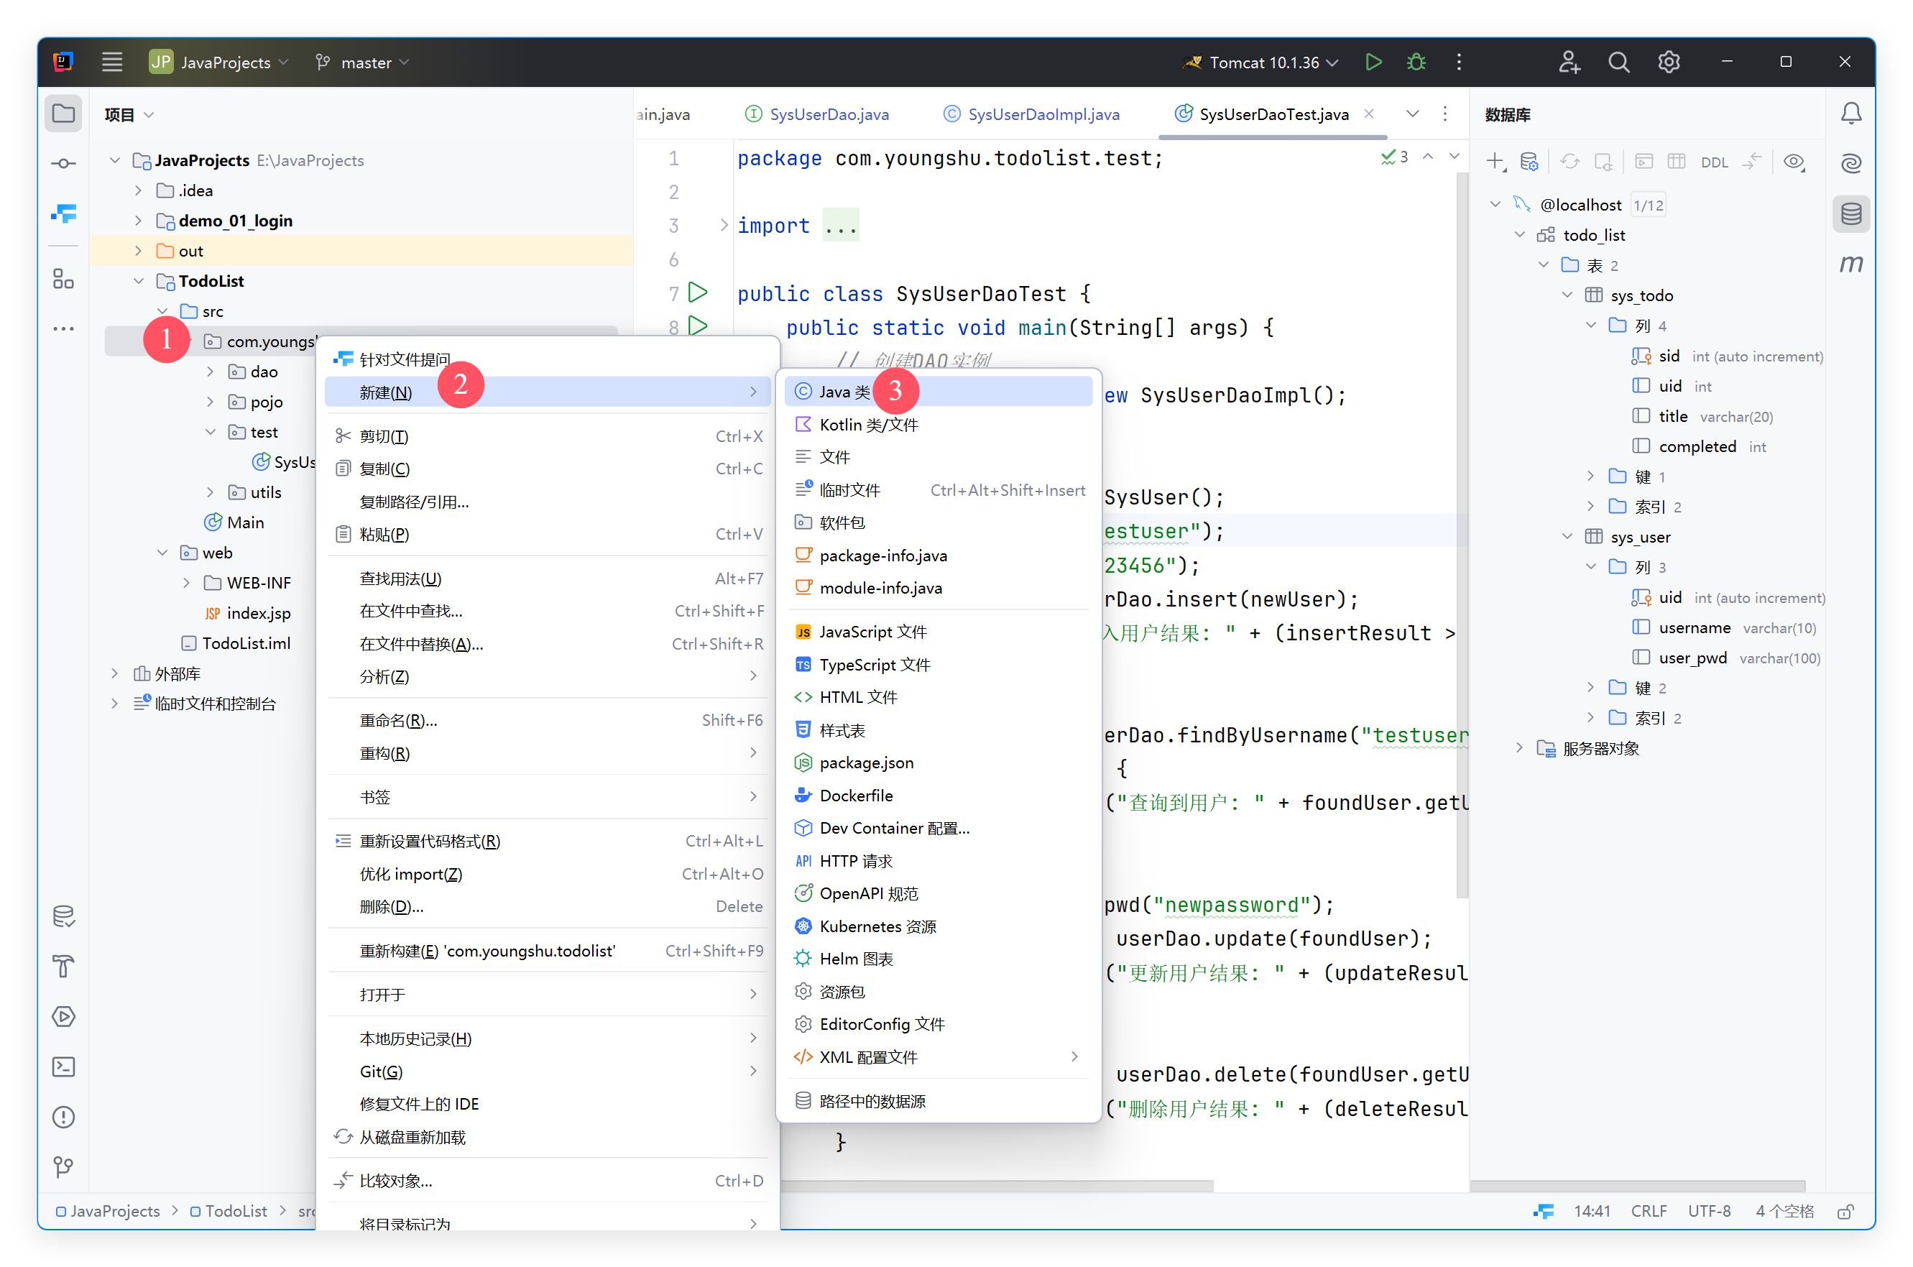
Task: Collapse the @localhost data source
Action: [x=1495, y=204]
